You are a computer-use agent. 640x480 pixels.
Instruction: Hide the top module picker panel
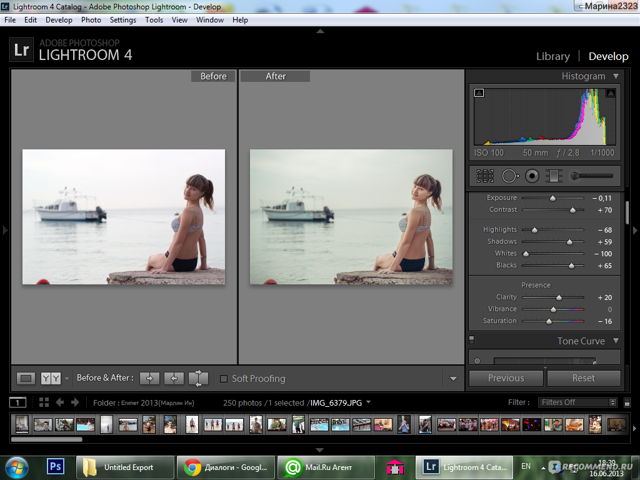click(x=321, y=31)
